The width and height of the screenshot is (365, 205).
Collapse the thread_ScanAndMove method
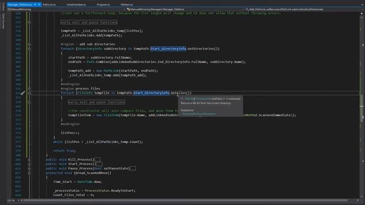pos(29,173)
